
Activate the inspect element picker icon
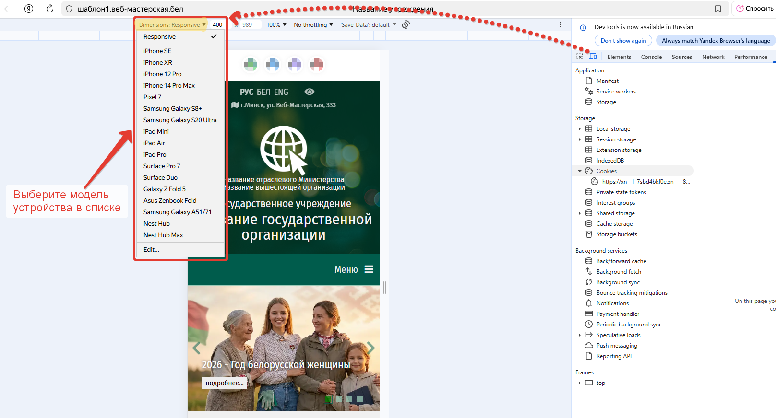point(579,57)
